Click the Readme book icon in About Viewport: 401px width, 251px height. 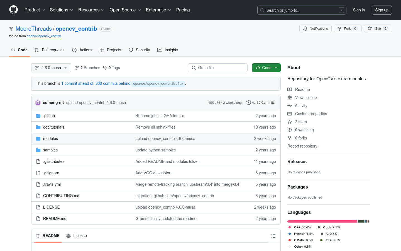[x=290, y=90]
